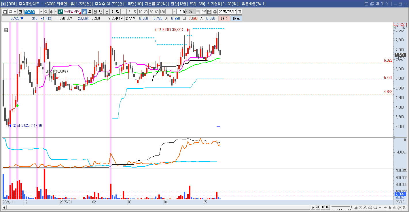Select the stock name 쓰리빌리언
409x212 pixels.
(x=72, y=12)
